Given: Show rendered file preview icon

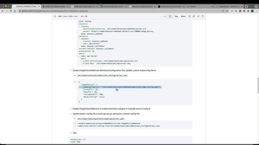Looking at the screenshot, I should click(x=170, y=16).
